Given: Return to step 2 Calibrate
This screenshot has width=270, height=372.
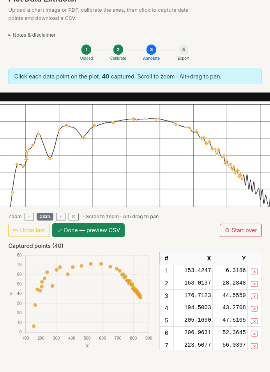Looking at the screenshot, I should point(118,50).
